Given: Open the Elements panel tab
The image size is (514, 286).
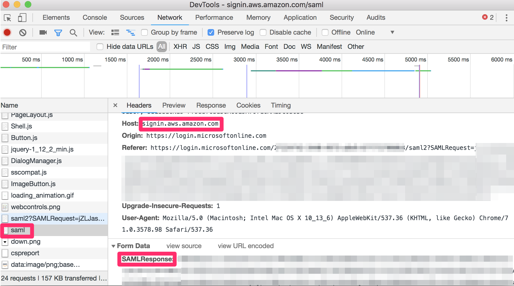Looking at the screenshot, I should click(x=56, y=18).
